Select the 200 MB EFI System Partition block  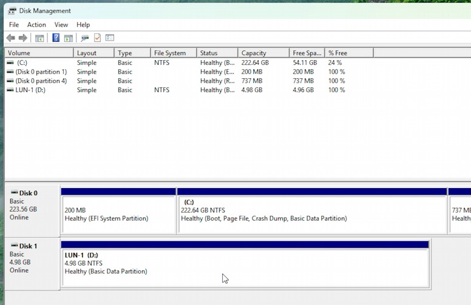coord(118,211)
